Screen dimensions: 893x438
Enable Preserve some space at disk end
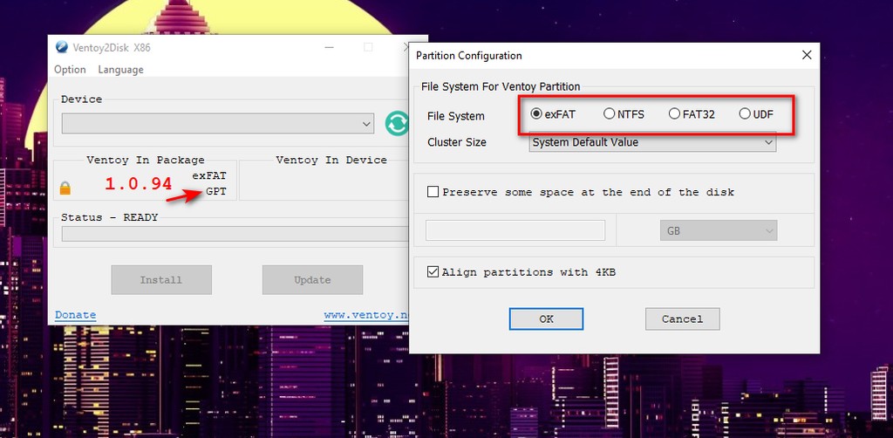point(433,192)
